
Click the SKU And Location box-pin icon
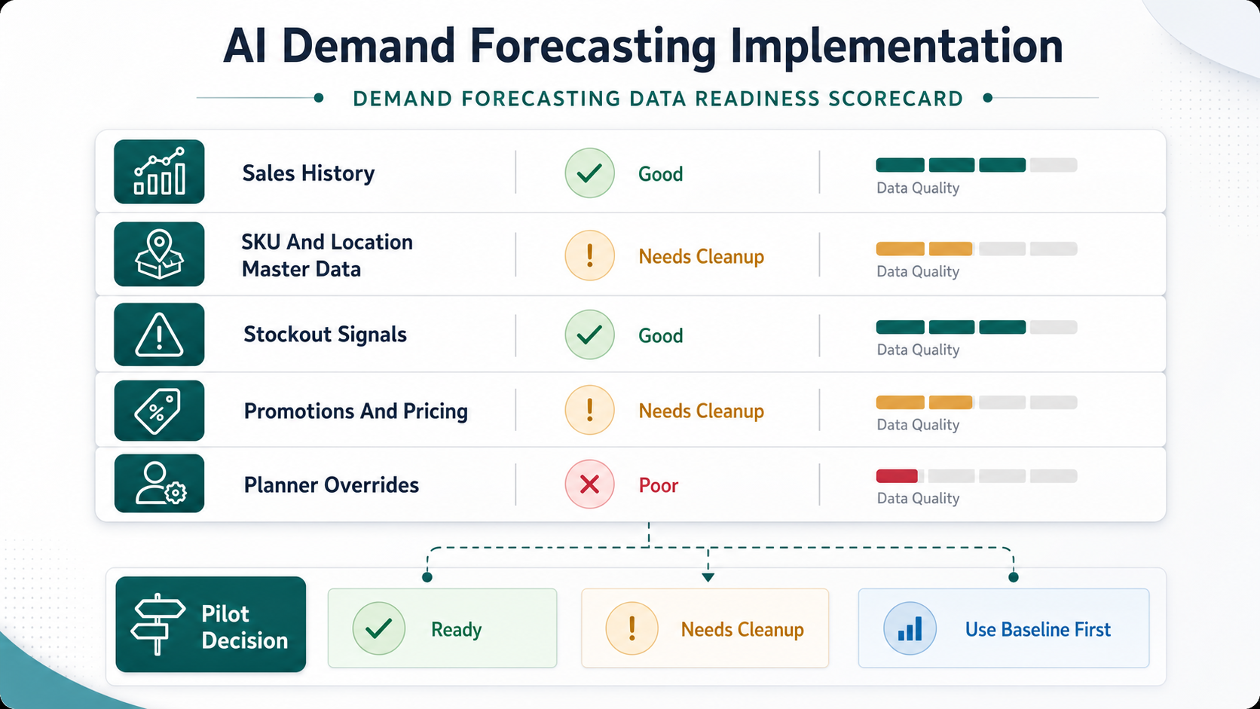point(159,254)
